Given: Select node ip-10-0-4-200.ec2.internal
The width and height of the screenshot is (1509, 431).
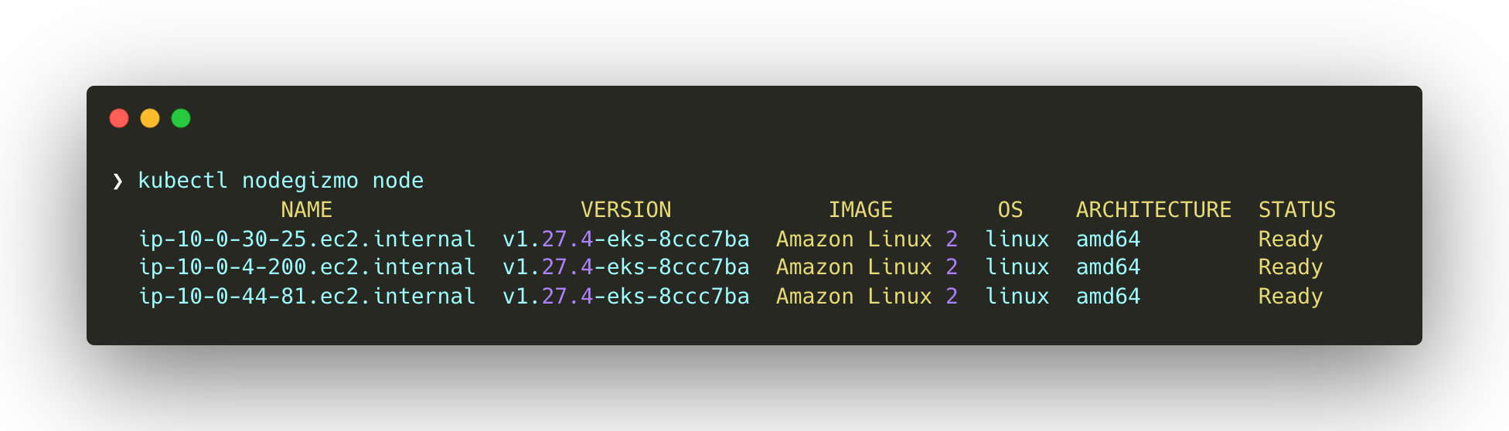Looking at the screenshot, I should pyautogui.click(x=307, y=267).
